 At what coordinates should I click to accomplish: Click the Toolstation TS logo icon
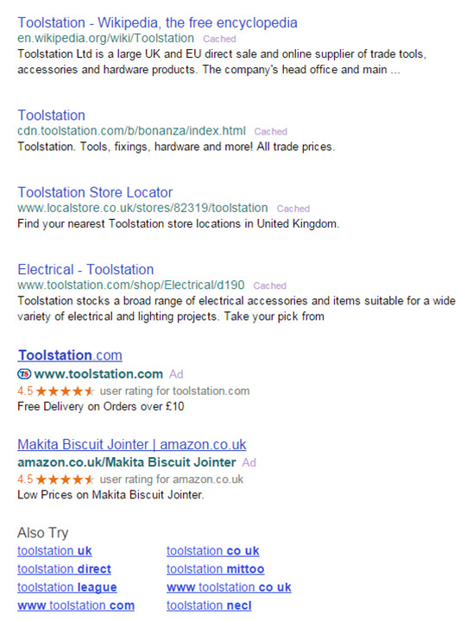24,373
